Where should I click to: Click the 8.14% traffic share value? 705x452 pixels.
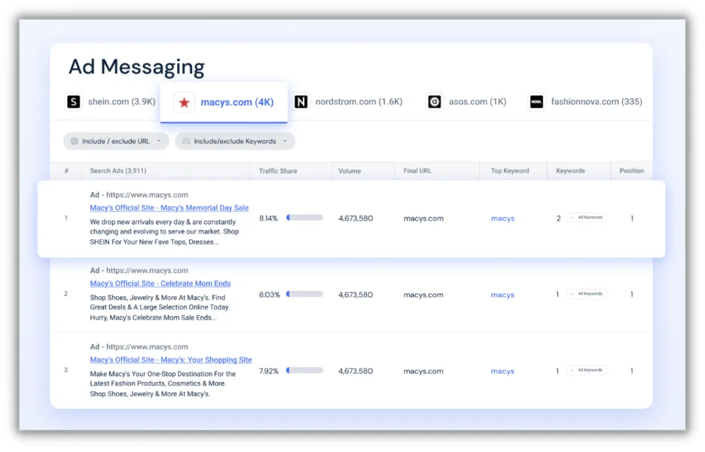click(268, 218)
